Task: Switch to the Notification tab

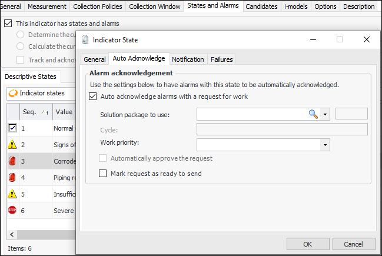Action: coord(188,59)
